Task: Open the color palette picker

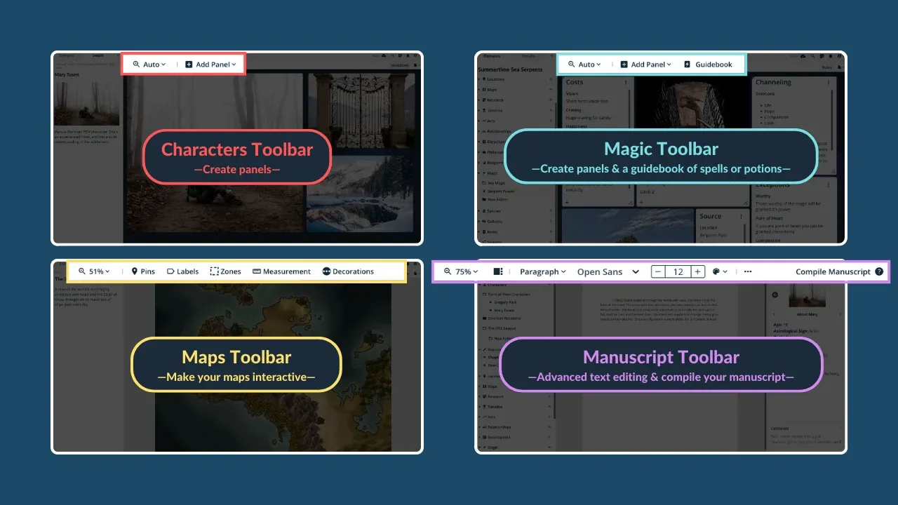Action: 720,271
